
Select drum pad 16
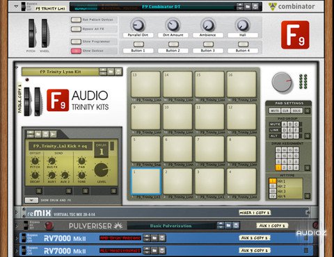tap(241, 84)
